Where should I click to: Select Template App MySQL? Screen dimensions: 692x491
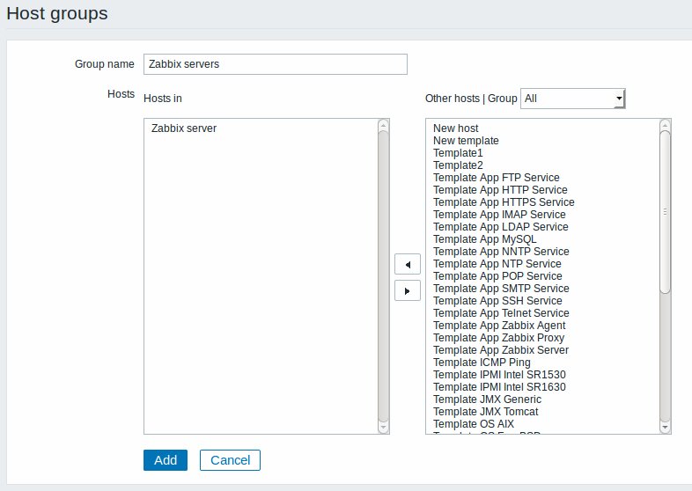pyautogui.click(x=485, y=239)
